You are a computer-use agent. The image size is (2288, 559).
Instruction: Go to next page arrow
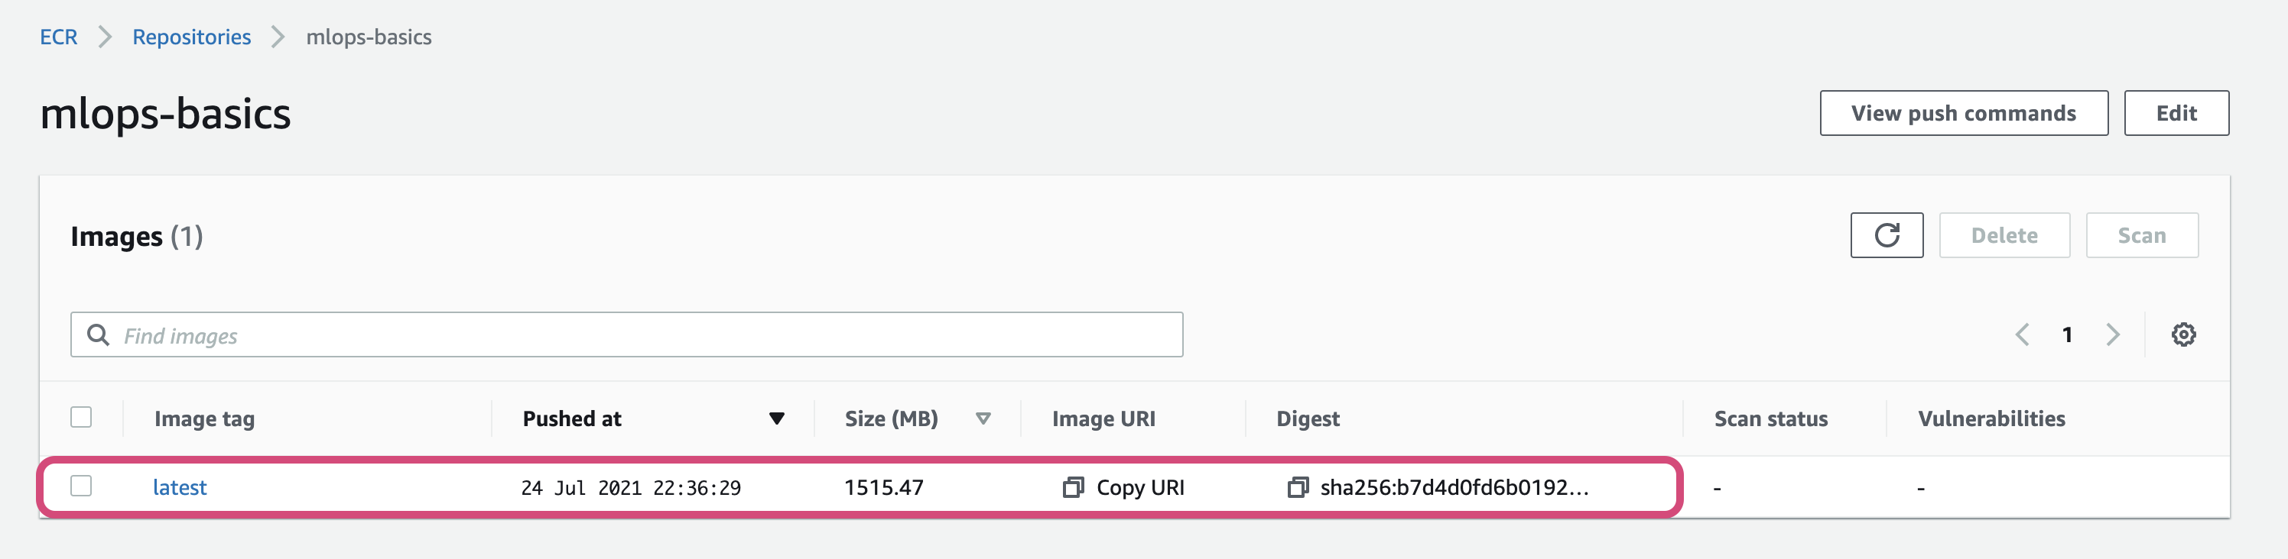tap(2112, 334)
